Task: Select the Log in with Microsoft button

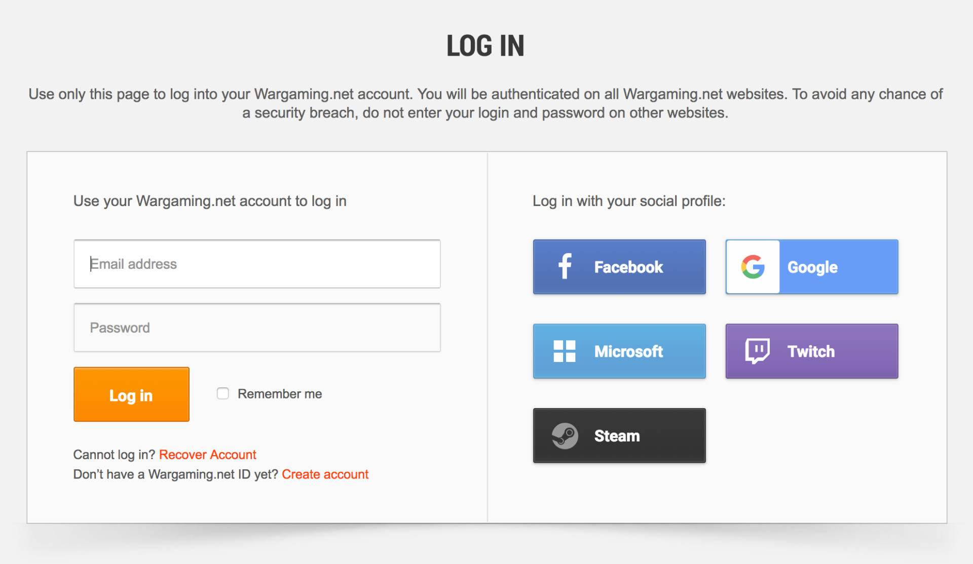Action: point(619,350)
